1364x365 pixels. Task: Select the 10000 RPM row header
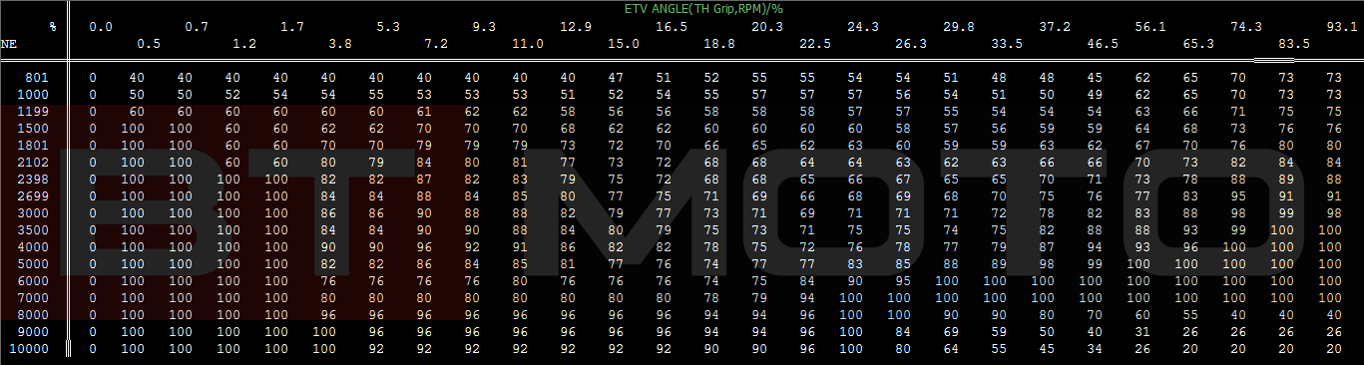[x=30, y=348]
